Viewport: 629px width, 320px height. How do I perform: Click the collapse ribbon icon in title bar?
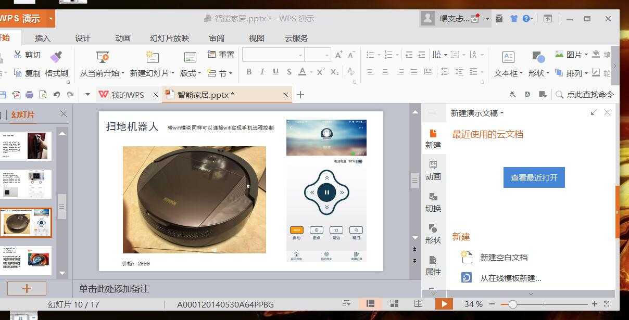point(548,19)
